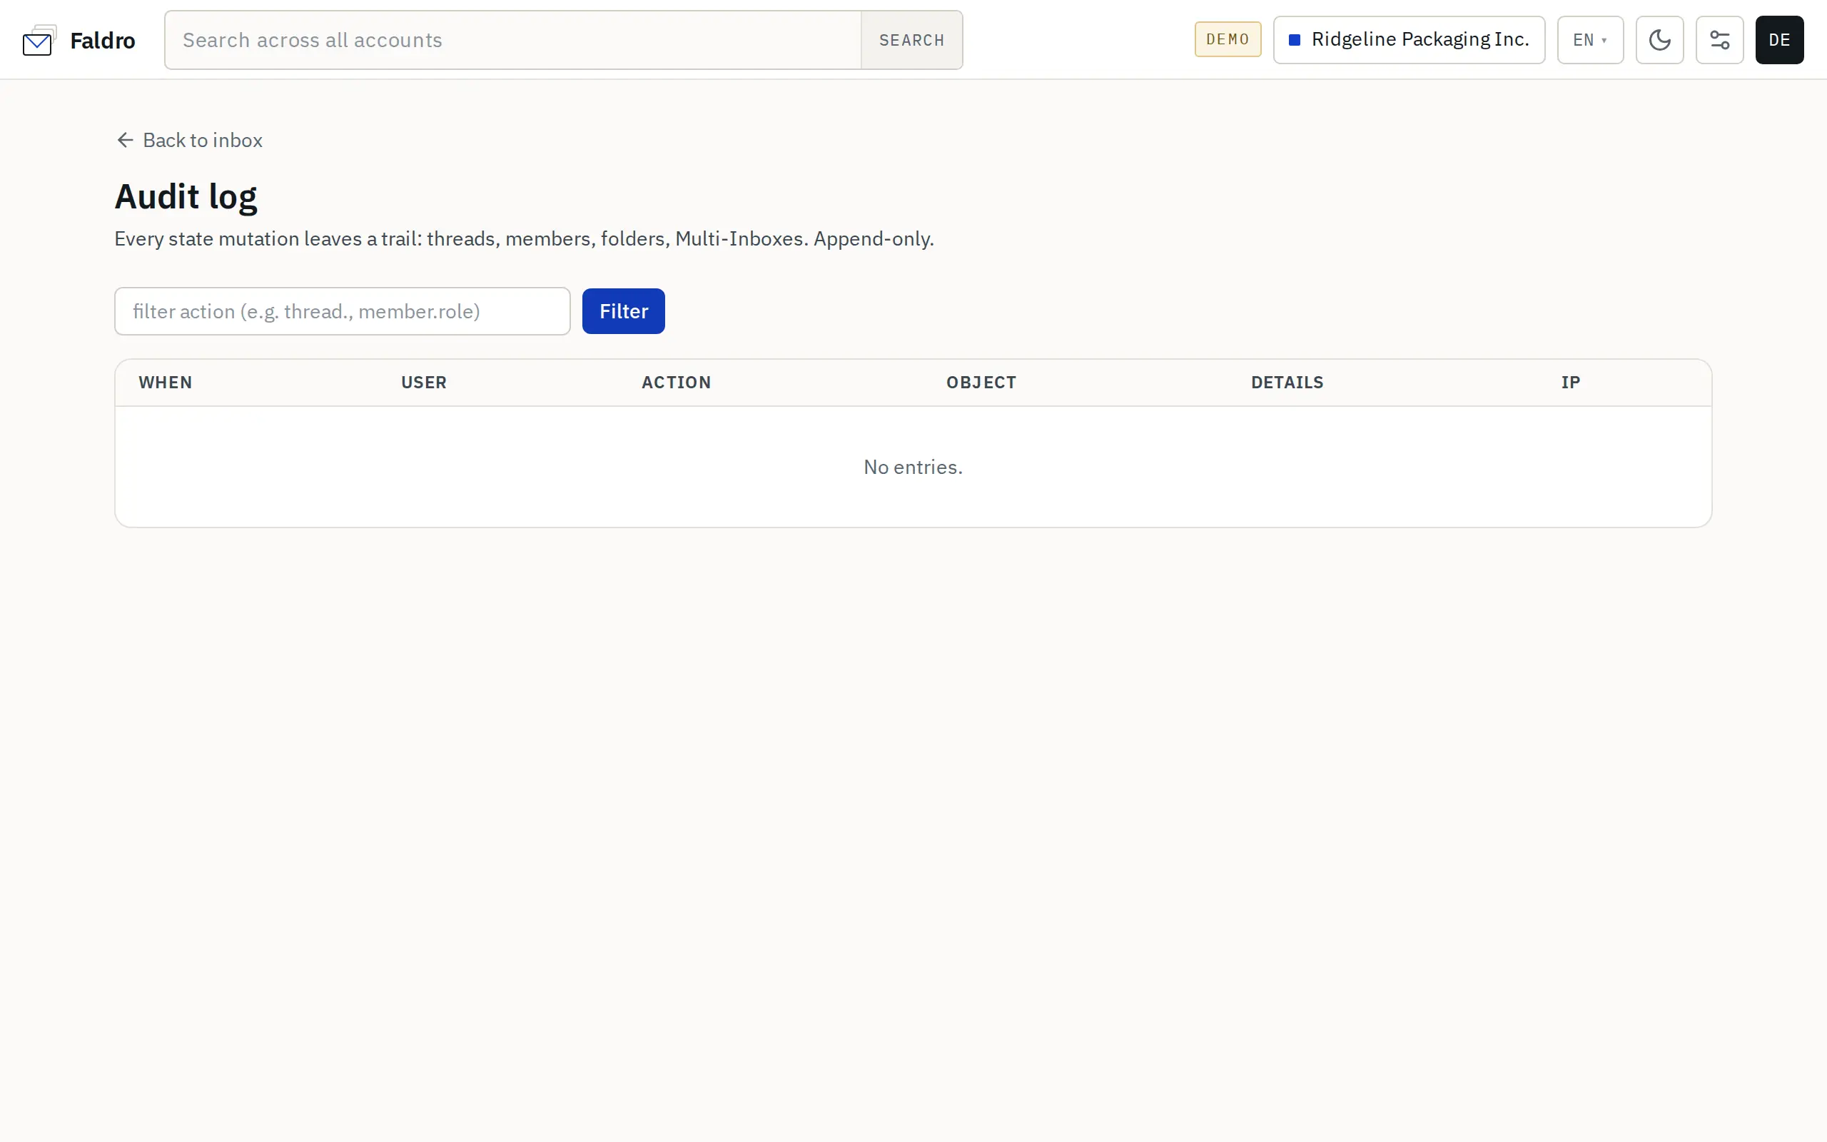The width and height of the screenshot is (1827, 1142).
Task: Click the blue account color square
Action: click(1294, 40)
